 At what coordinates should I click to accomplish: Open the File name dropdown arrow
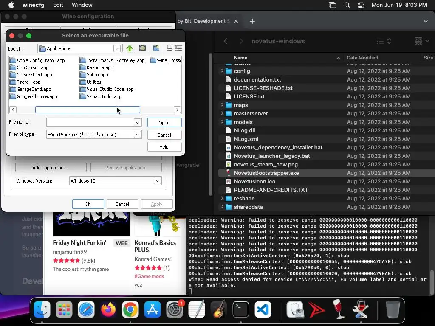point(137,122)
